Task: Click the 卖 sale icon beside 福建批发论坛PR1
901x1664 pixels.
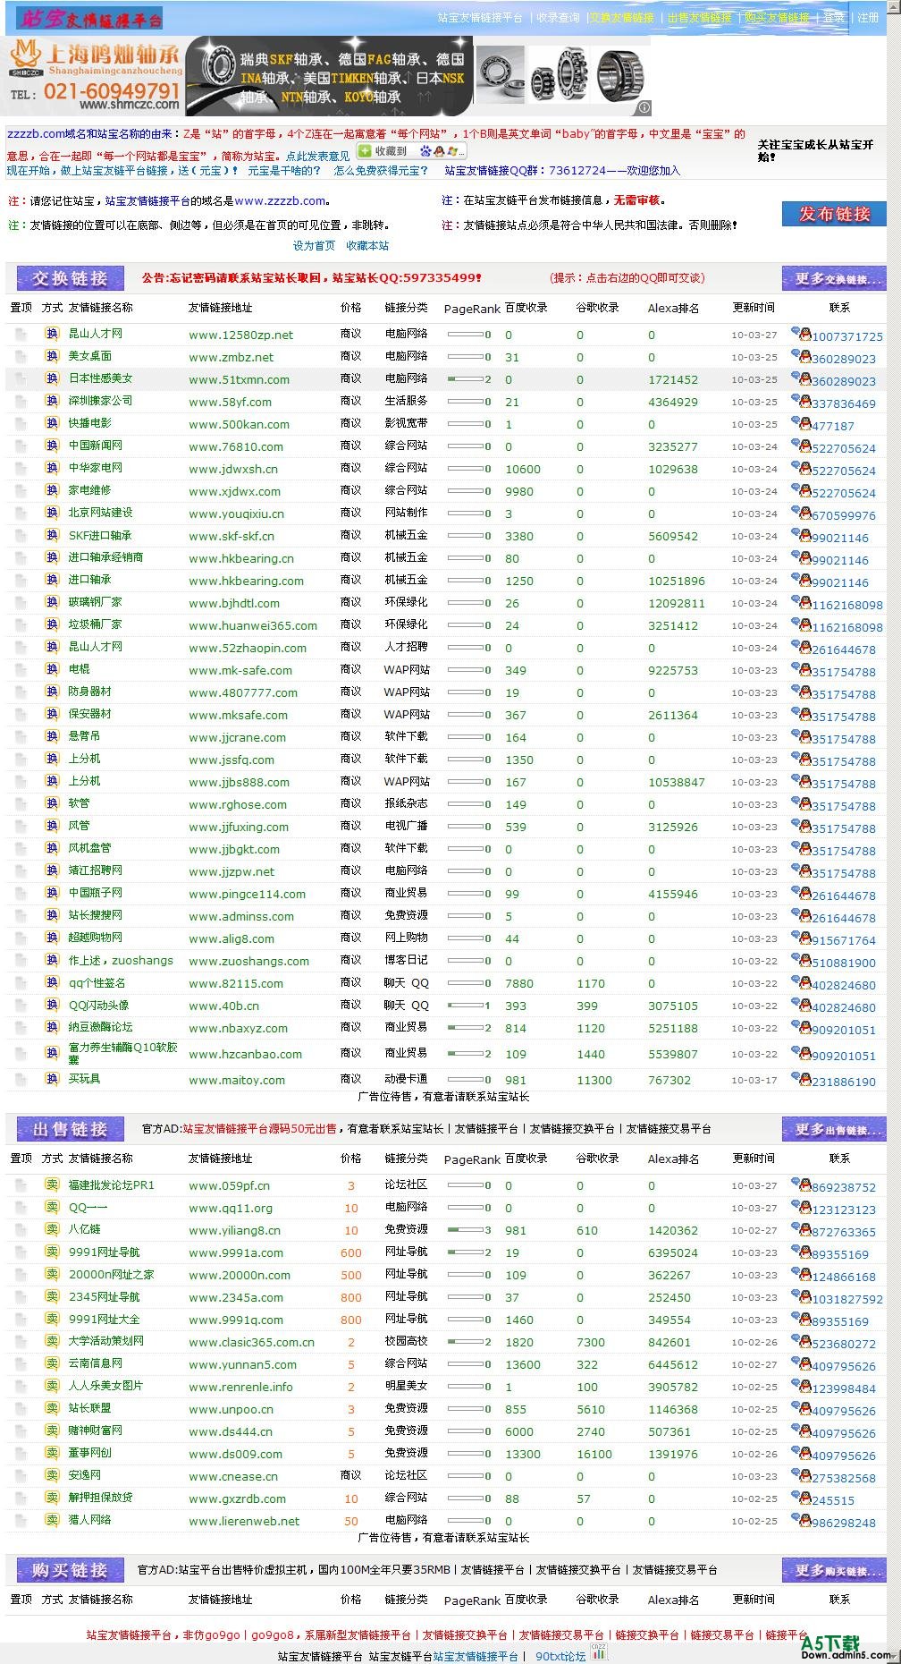Action: tap(52, 1184)
